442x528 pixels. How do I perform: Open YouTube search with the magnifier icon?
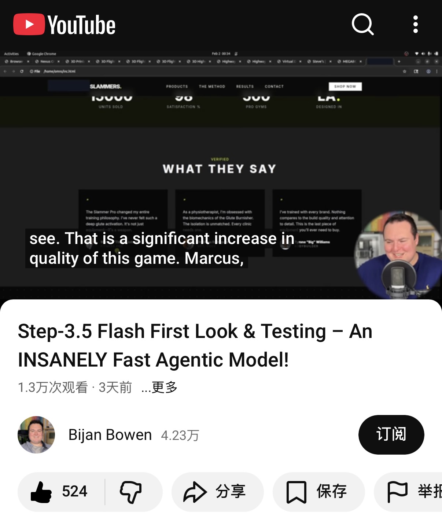[362, 24]
